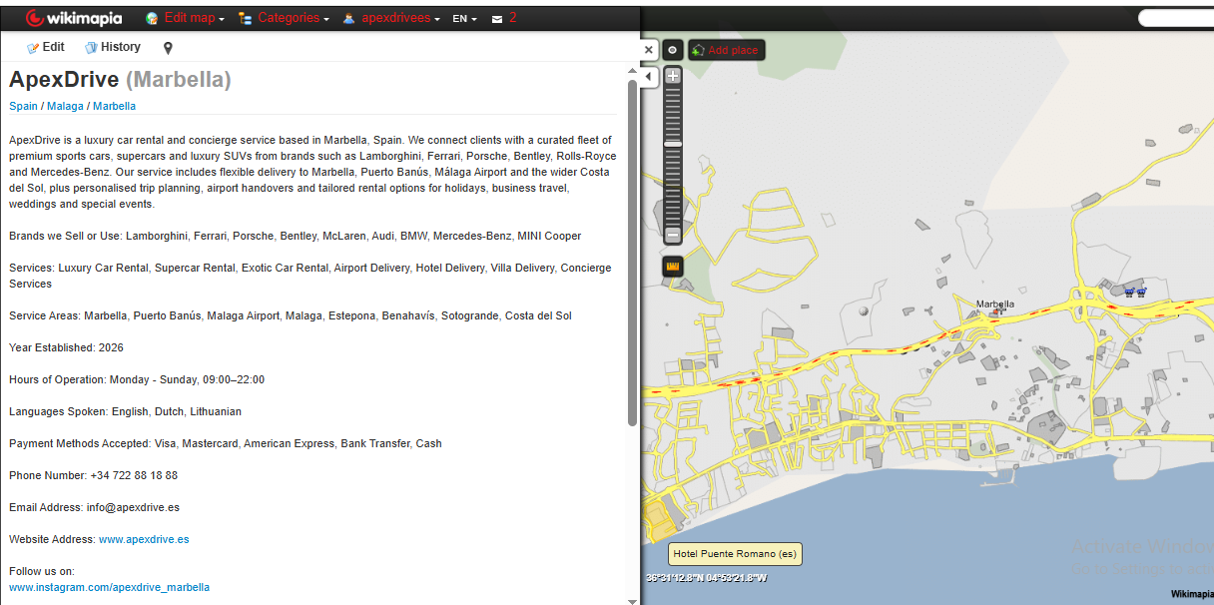
Task: Click the Year Established: 2026 line
Action: click(66, 347)
